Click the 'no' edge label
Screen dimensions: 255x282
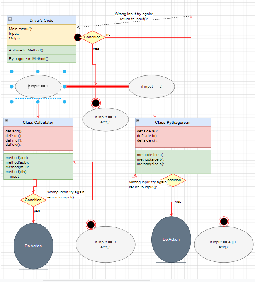108,34
